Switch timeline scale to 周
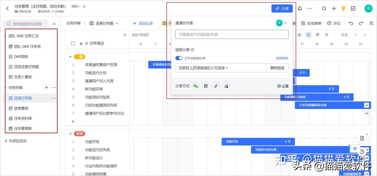 [x=299, y=35]
